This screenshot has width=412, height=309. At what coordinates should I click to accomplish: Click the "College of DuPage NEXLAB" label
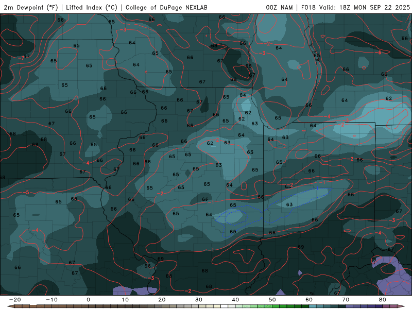(x=166, y=7)
